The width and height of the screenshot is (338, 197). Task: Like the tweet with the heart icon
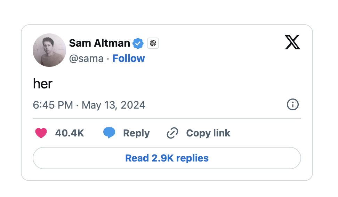[x=41, y=133]
